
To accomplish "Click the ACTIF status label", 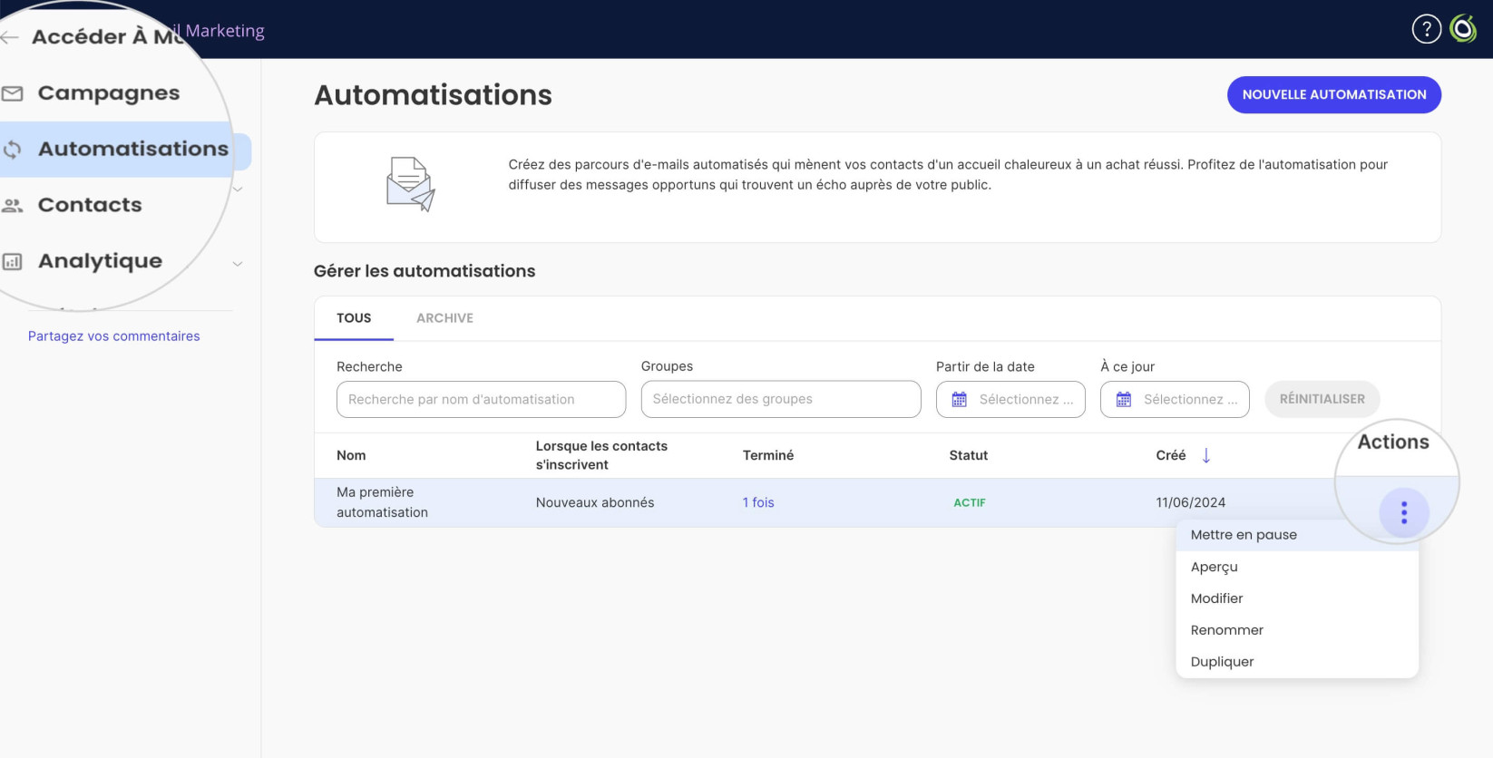I will [969, 502].
